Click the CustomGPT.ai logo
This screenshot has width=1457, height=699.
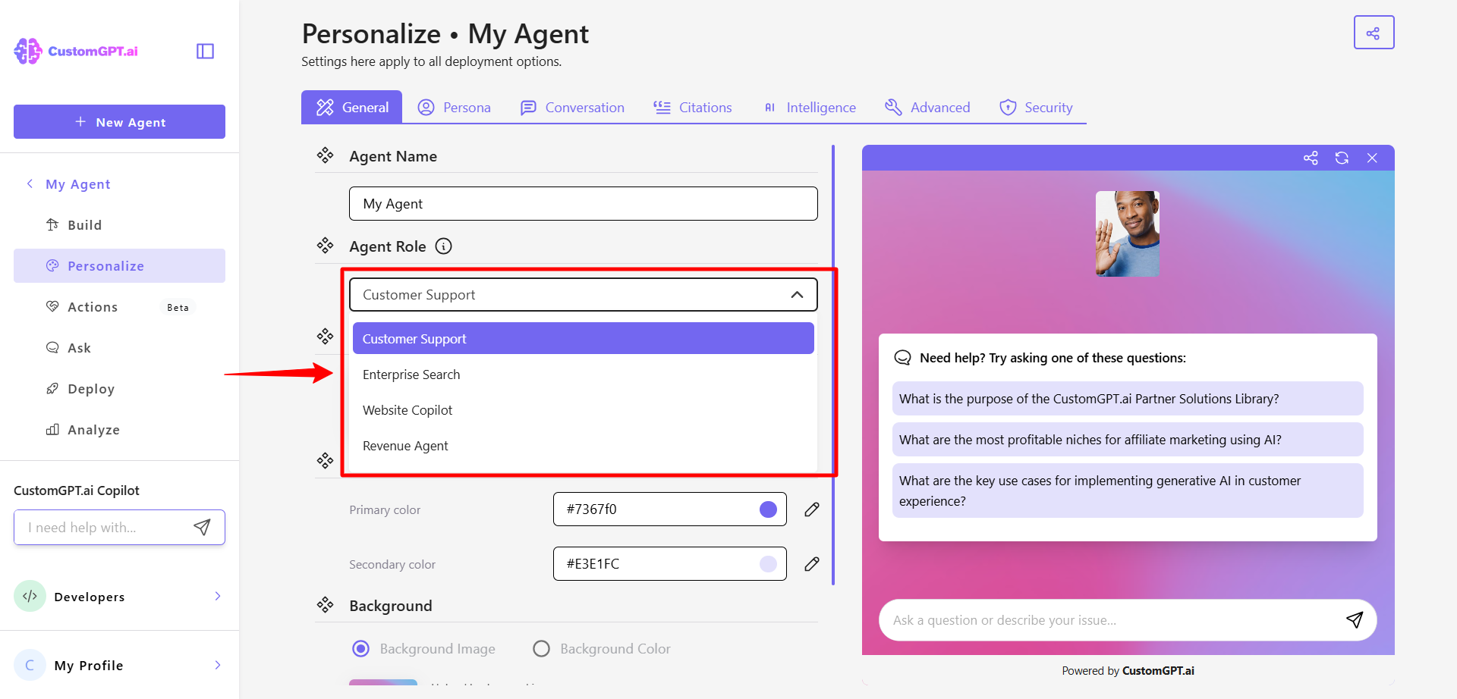coord(76,51)
